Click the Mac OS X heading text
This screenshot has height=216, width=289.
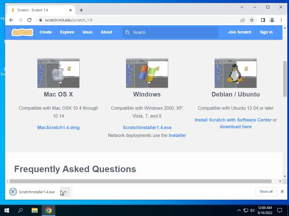pyautogui.click(x=58, y=94)
